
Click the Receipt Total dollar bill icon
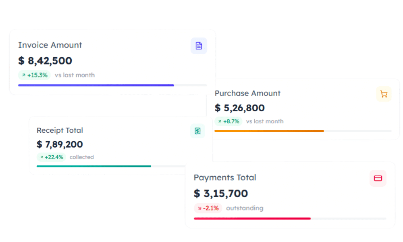coord(197,131)
